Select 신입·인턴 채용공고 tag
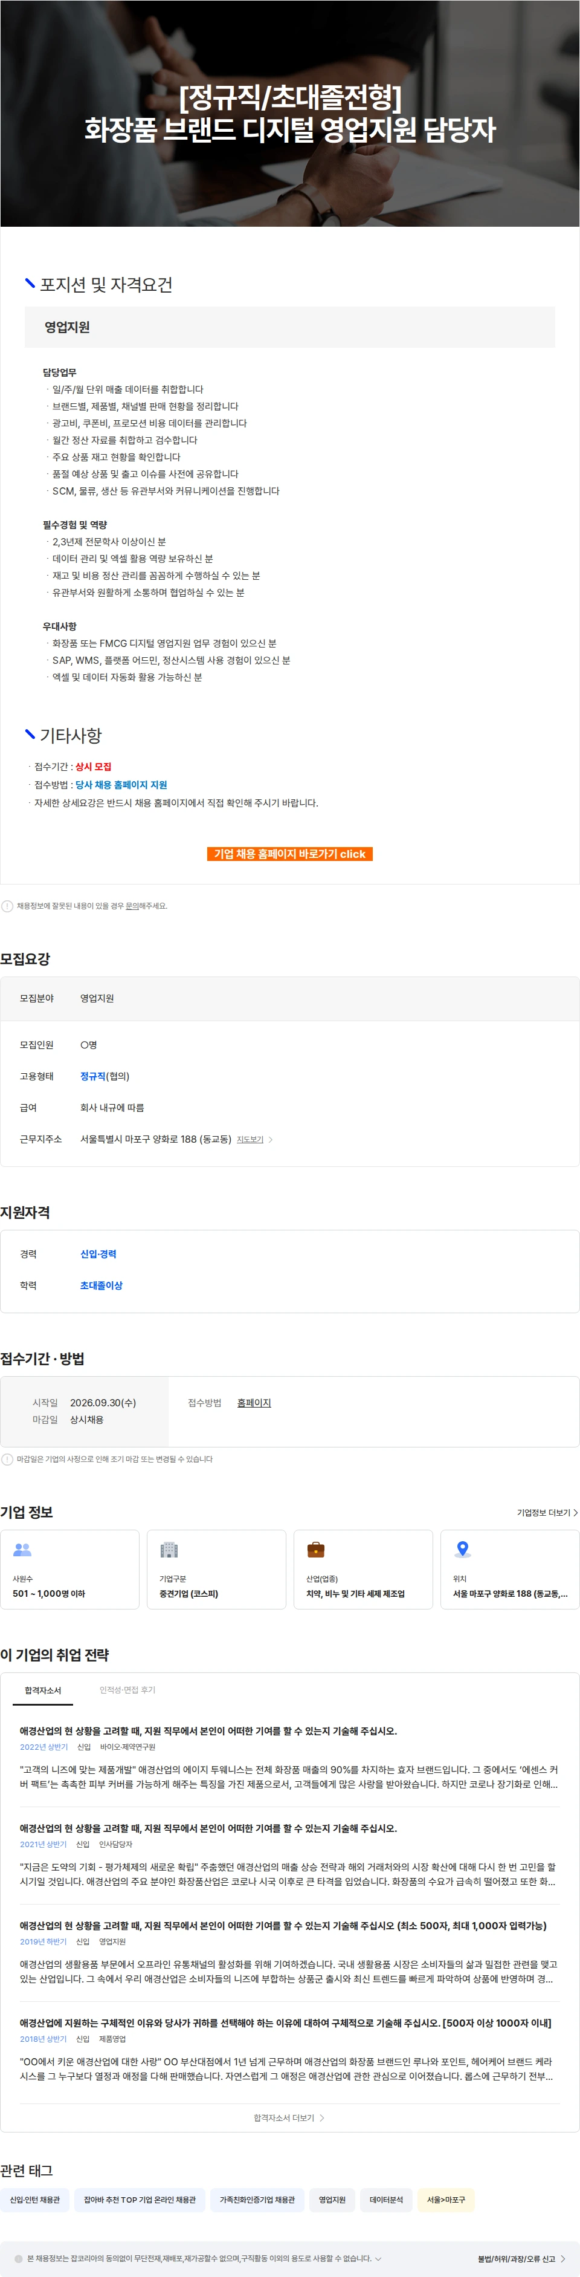The image size is (580, 2277). pyautogui.click(x=35, y=2200)
